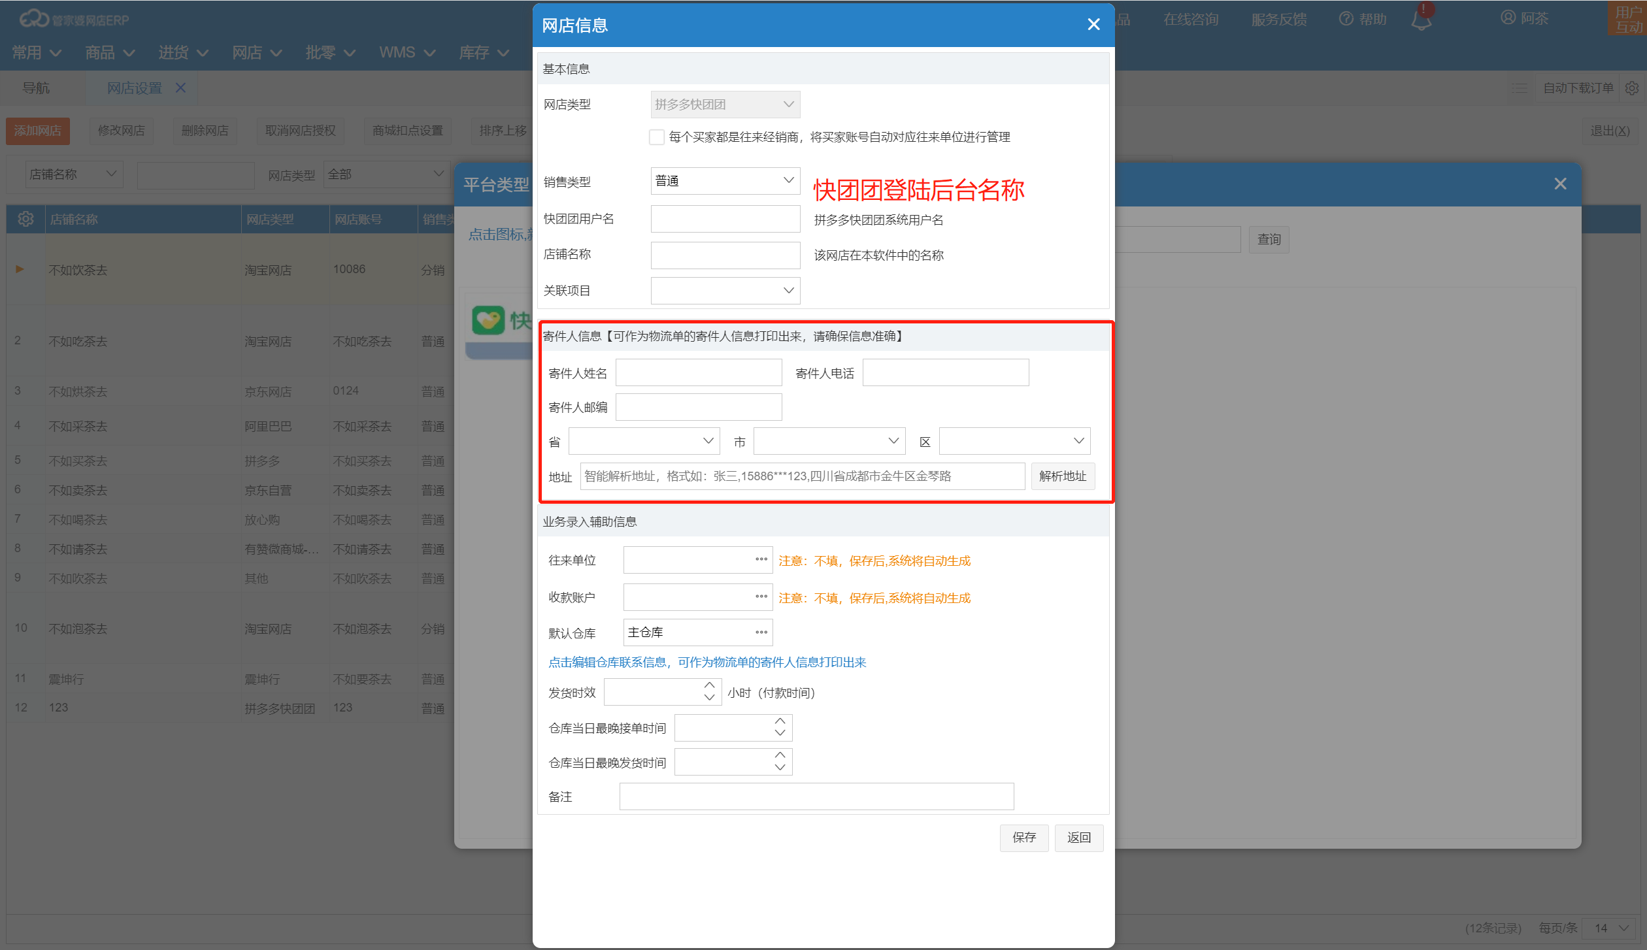Click the table settings gear icon
This screenshot has height=950, width=1647.
pos(25,219)
